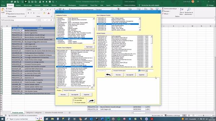Select Prix moyen mensuel radio button
Viewport: 216px width, 121px height.
[x=74, y=103]
